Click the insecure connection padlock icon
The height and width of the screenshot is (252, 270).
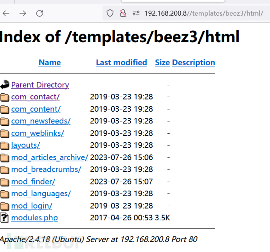[123, 13]
